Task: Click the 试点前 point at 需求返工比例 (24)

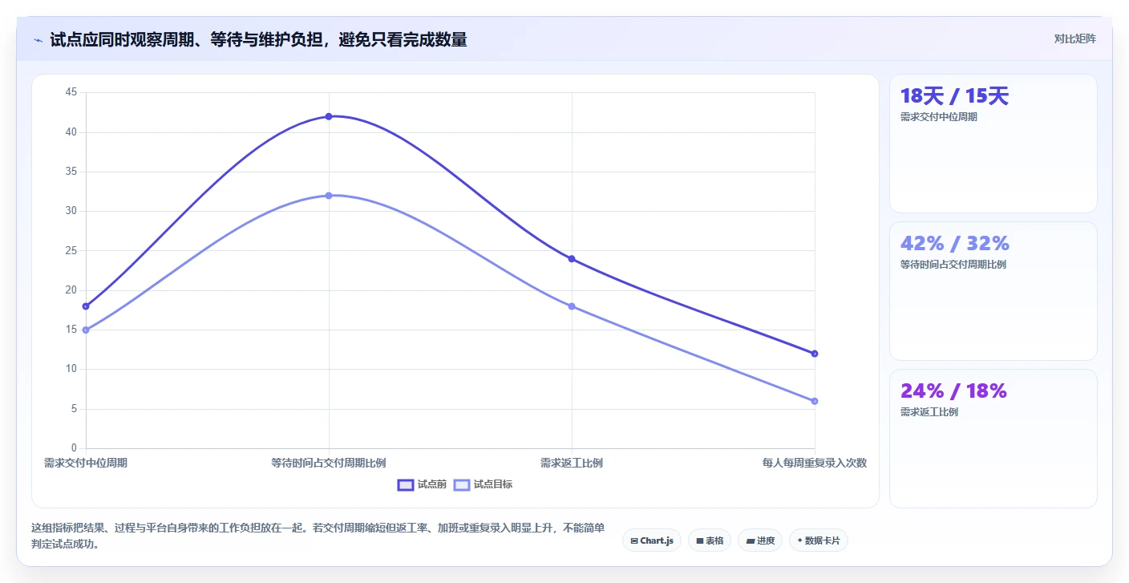Action: click(x=572, y=259)
